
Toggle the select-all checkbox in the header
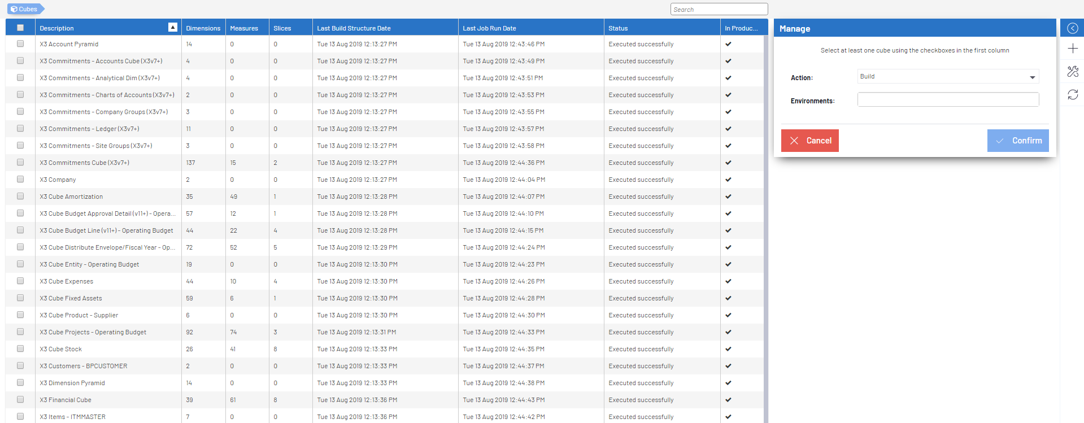pos(20,28)
